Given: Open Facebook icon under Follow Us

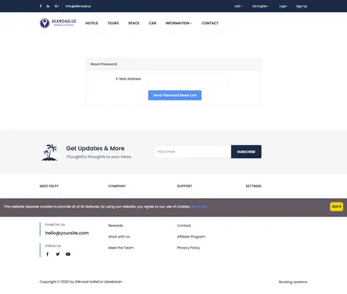Looking at the screenshot, I should (48, 254).
